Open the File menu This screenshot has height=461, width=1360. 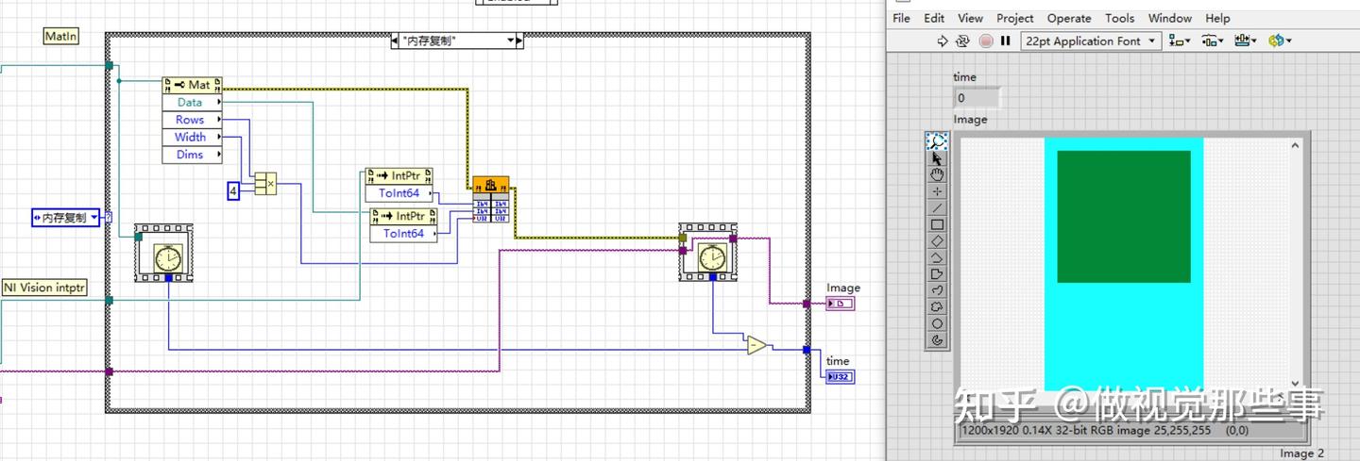[901, 18]
